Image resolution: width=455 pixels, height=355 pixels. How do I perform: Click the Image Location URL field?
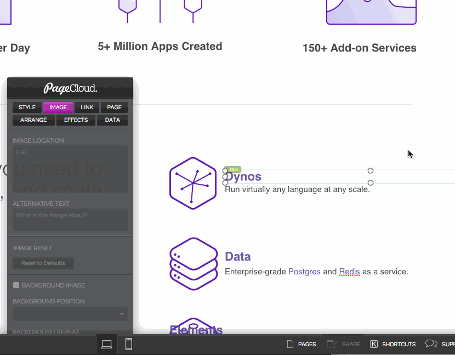tap(70, 169)
